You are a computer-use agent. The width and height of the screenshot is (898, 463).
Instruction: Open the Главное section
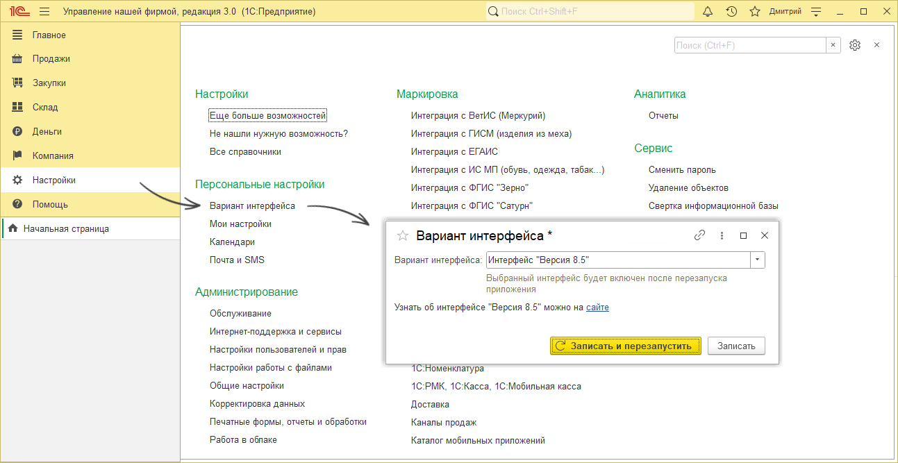pos(90,35)
